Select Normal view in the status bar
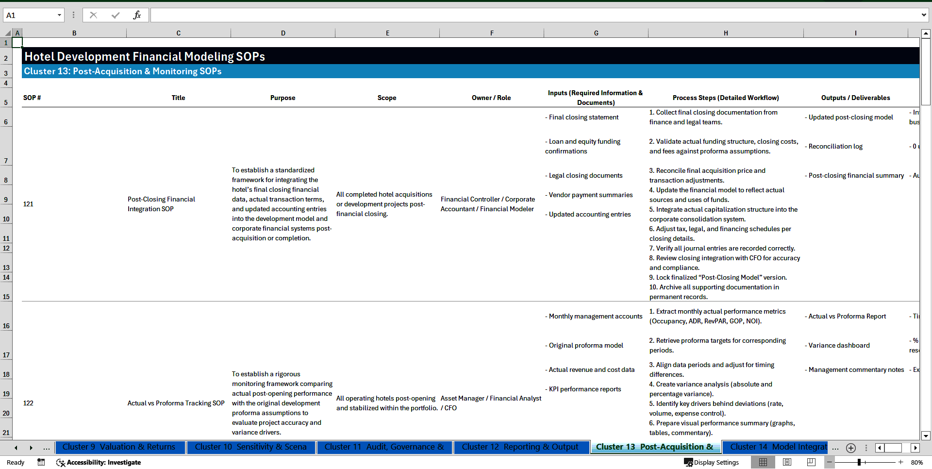Image resolution: width=932 pixels, height=469 pixels. 763,462
